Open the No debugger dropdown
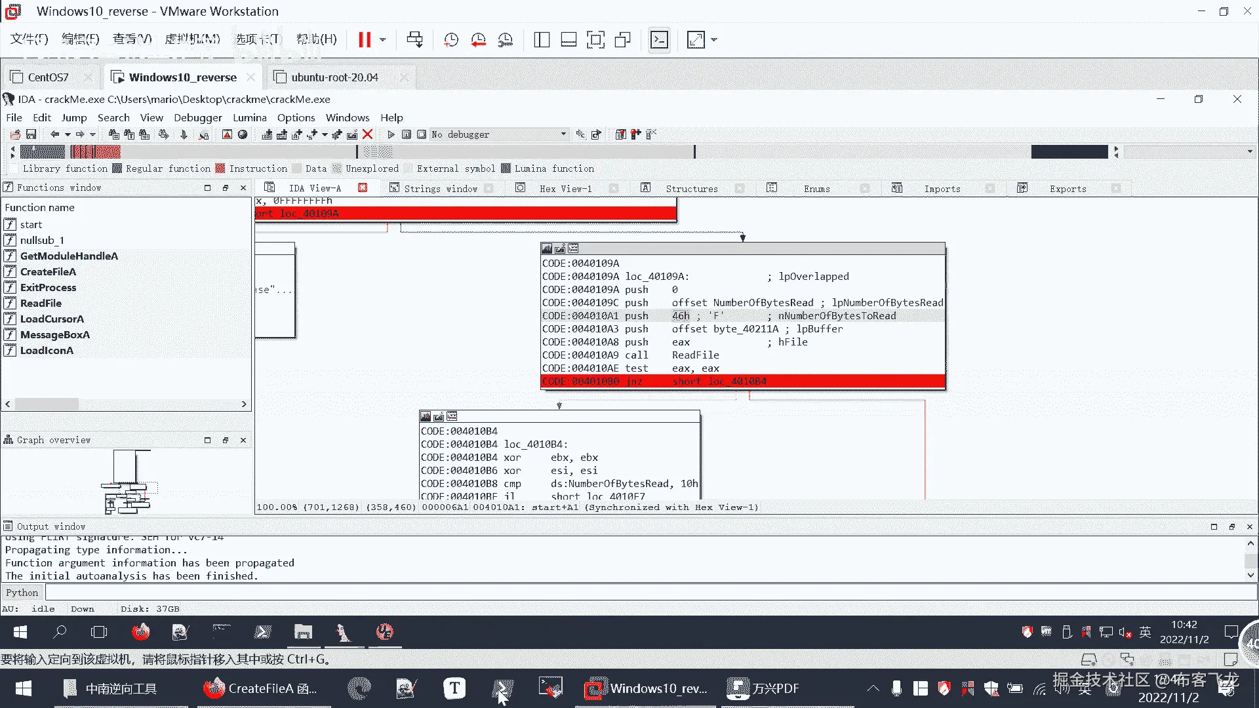Screen dimensions: 1259x708 tap(563, 134)
